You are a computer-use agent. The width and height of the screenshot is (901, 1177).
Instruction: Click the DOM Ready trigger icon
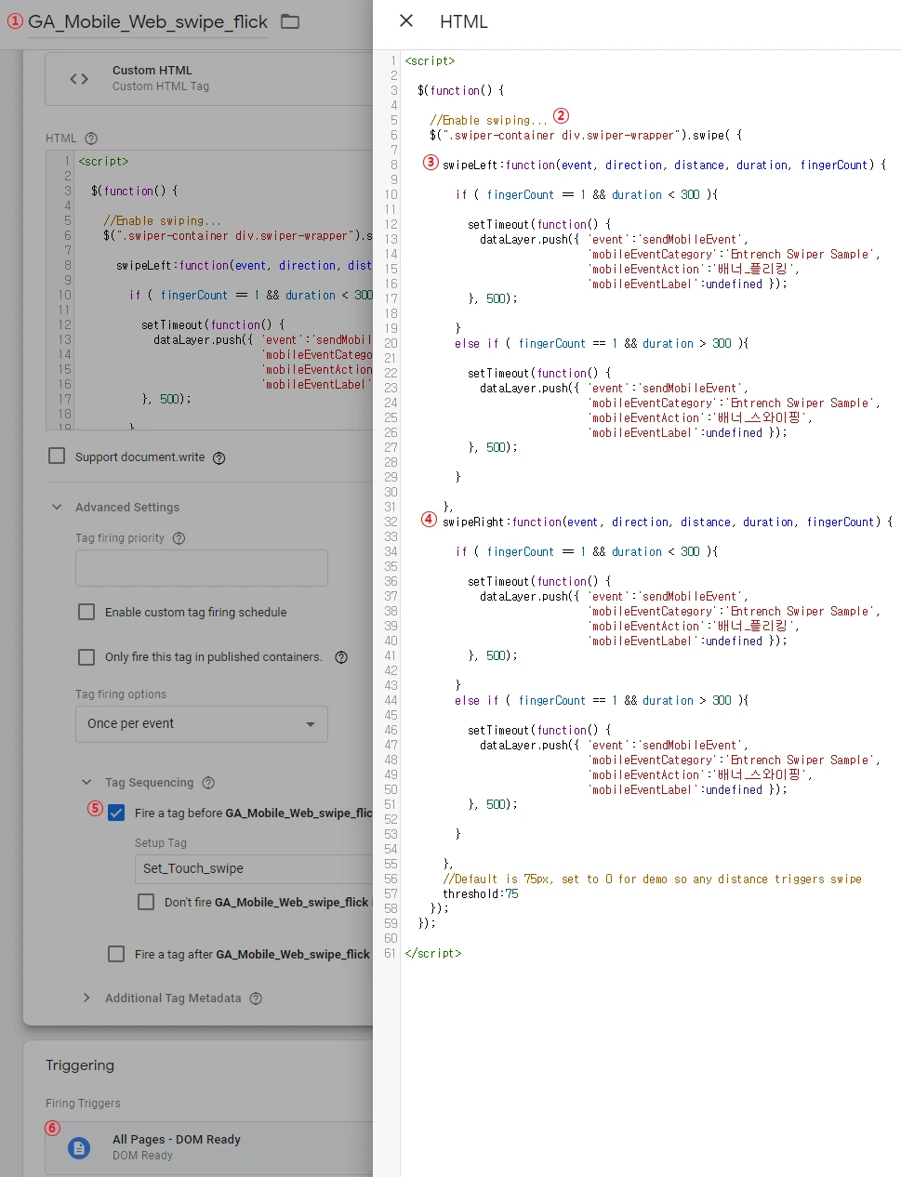[80, 1148]
